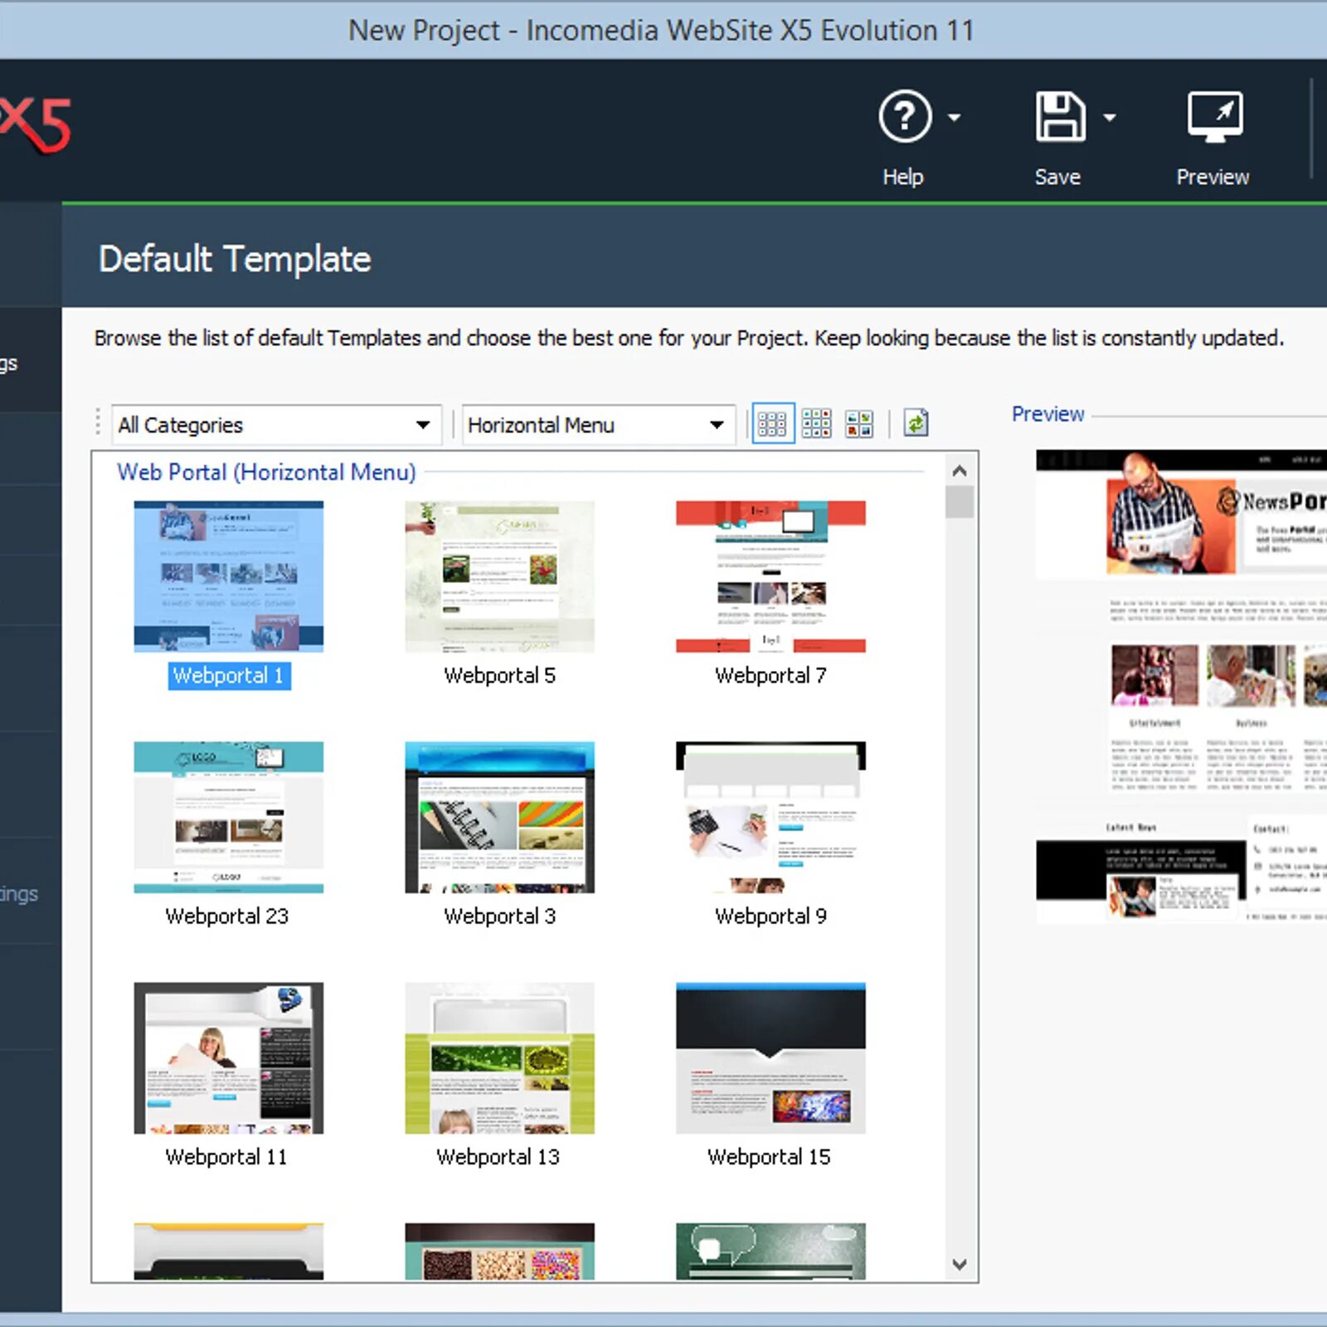Pick the Webportal 23 template thumbnail
The image size is (1327, 1327).
(x=229, y=817)
